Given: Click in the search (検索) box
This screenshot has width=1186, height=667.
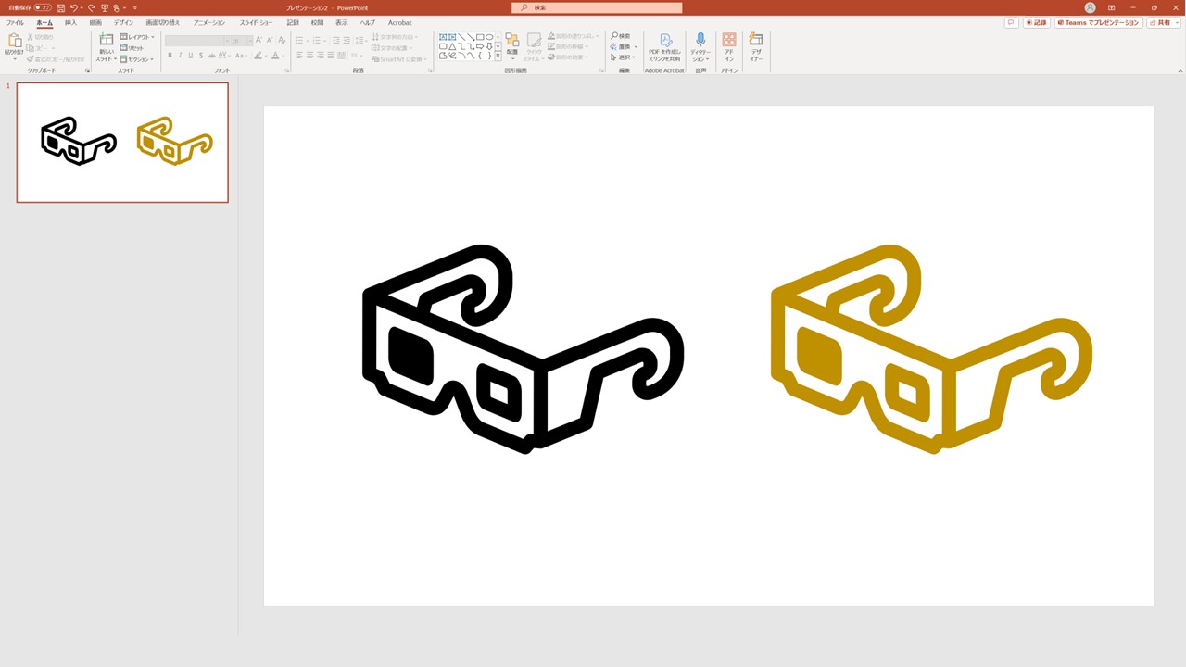Looking at the screenshot, I should 597,7.
